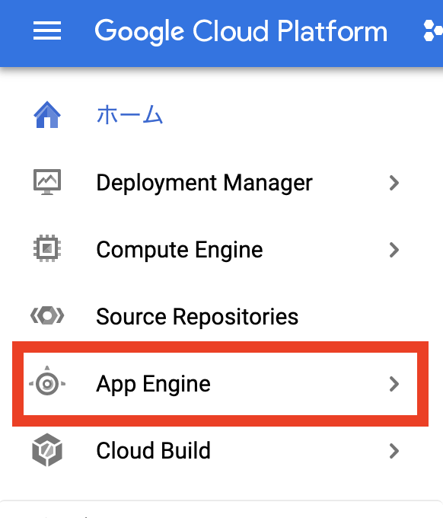Click the App Engine target icon
443x518 pixels.
point(47,381)
